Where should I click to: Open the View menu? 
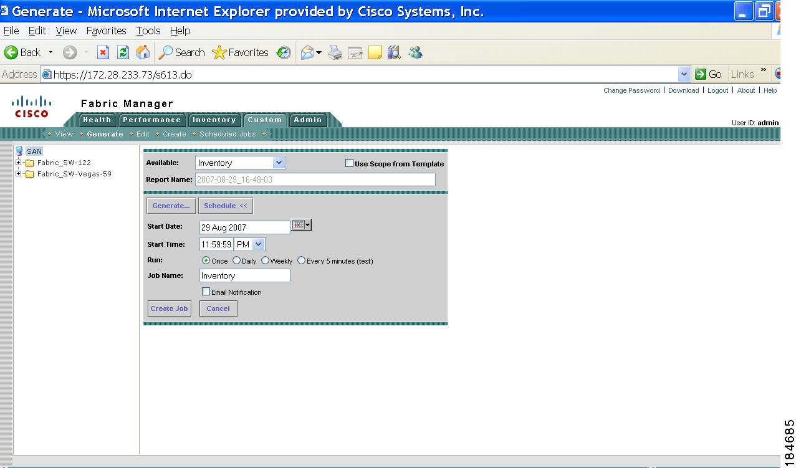point(66,31)
